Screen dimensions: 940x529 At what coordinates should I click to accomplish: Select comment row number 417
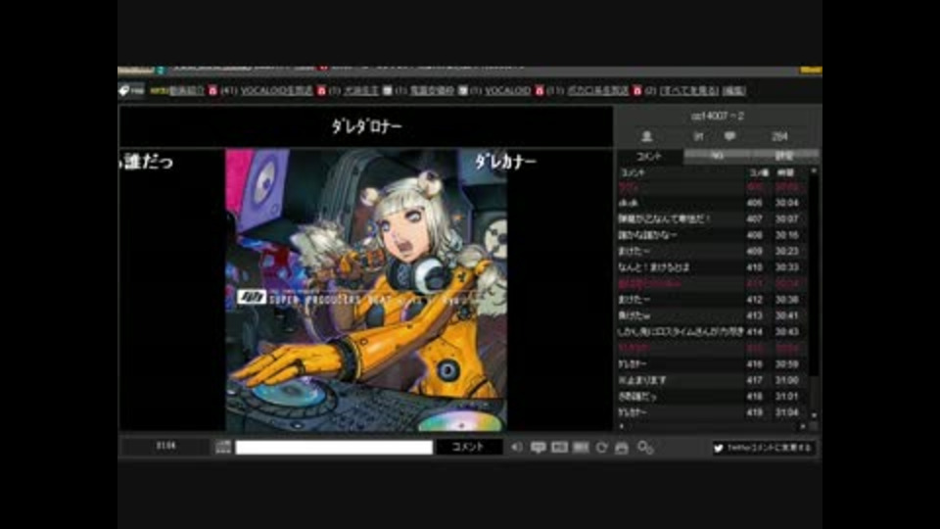(712, 380)
